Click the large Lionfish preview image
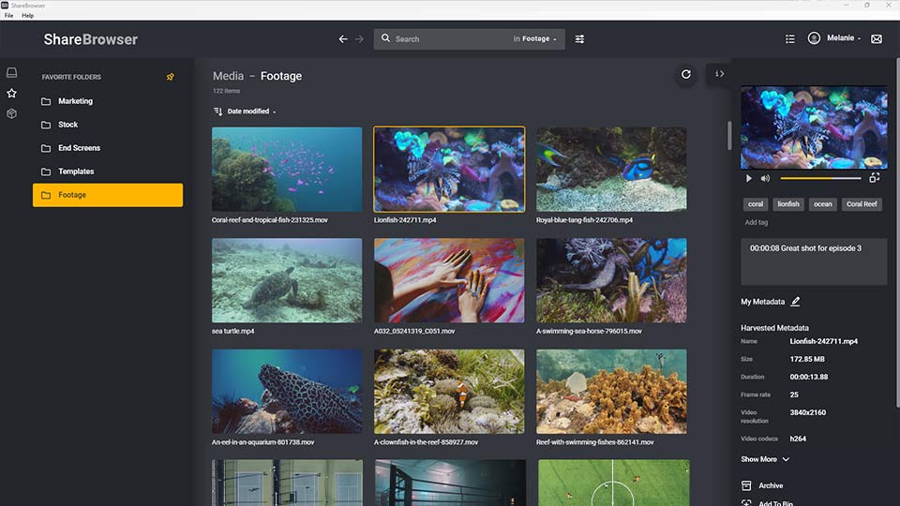 pos(814,126)
